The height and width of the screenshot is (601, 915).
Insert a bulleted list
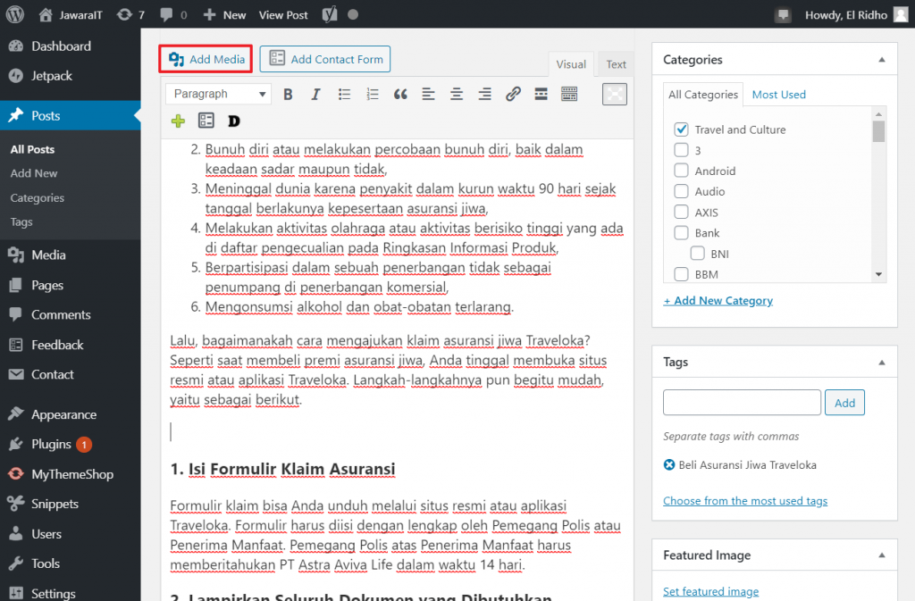point(344,93)
